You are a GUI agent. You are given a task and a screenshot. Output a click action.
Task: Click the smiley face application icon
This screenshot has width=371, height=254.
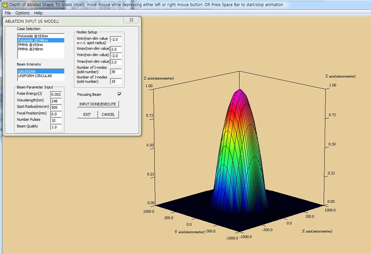click(x=5, y=4)
